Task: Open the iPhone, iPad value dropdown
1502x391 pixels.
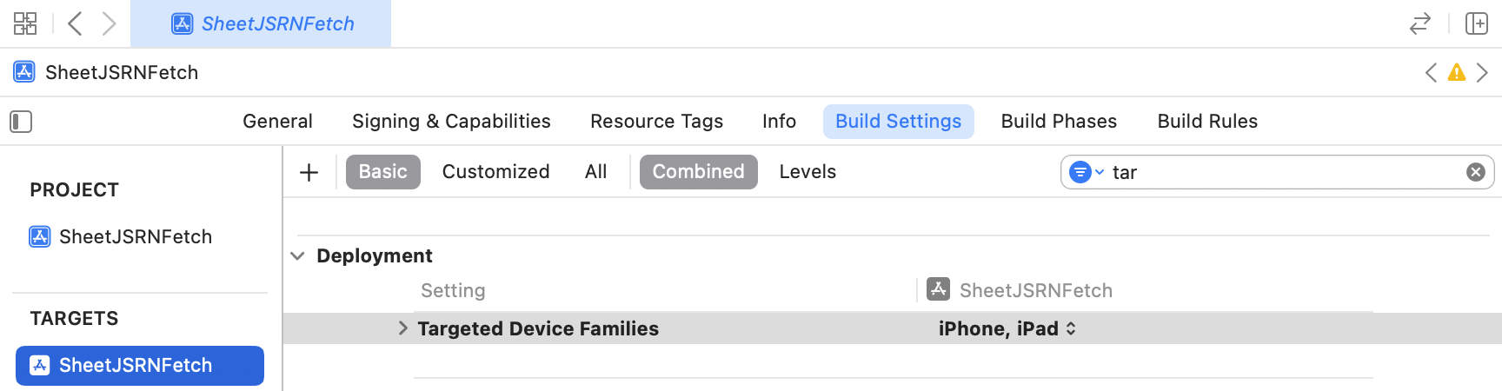Action: tap(1007, 328)
